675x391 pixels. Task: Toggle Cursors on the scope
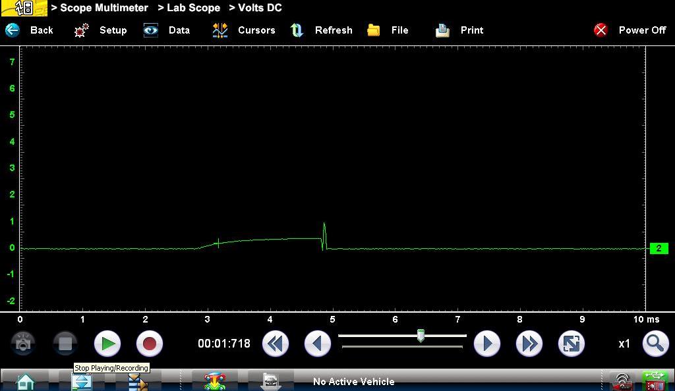[x=244, y=30]
